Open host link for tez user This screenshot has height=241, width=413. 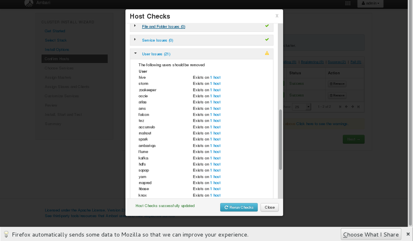point(215,121)
